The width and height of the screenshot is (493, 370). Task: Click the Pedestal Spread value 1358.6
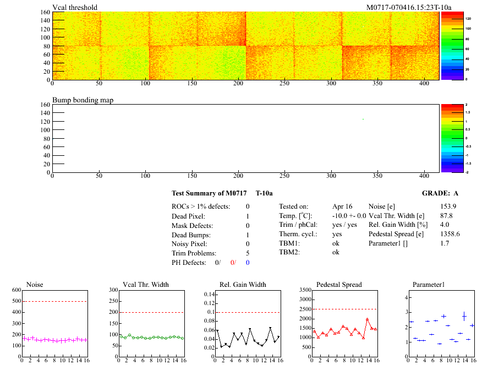[450, 234]
